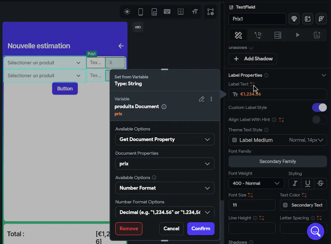This screenshot has width=331, height=244.
Task: Click Add Shadow button
Action: point(253,59)
